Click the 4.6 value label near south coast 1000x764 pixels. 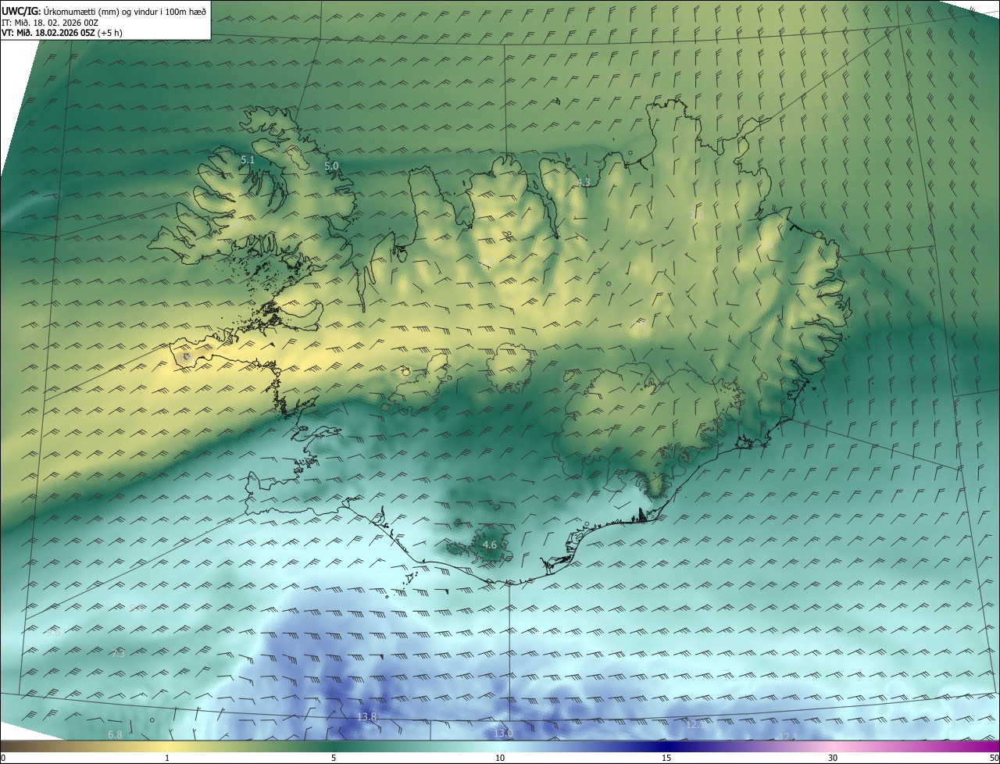click(490, 544)
